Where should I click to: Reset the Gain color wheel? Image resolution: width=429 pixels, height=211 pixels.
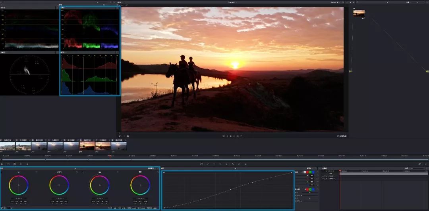118,172
